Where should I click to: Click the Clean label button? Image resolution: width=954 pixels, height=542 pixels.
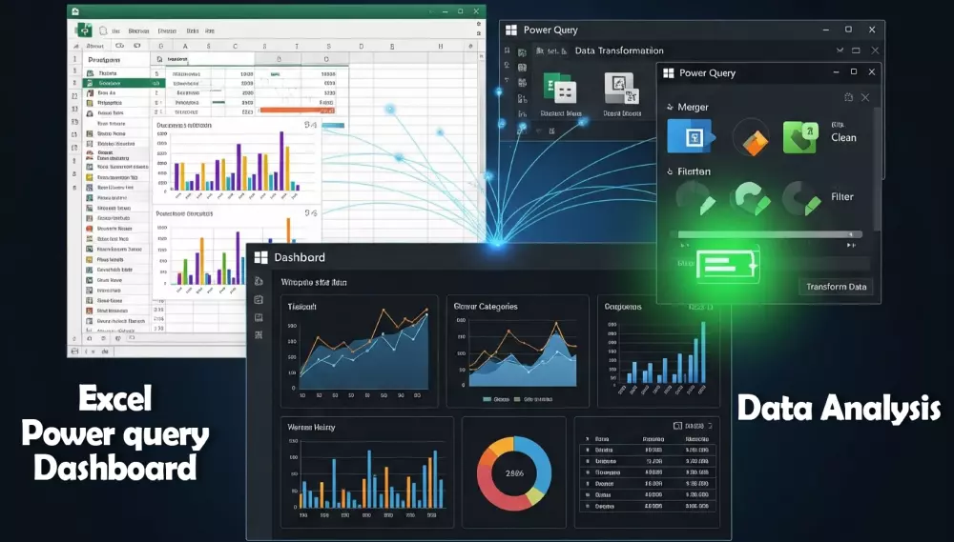coord(843,138)
